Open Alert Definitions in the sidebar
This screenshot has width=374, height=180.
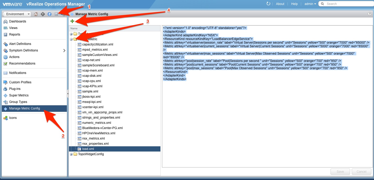pyautogui.click(x=20, y=44)
